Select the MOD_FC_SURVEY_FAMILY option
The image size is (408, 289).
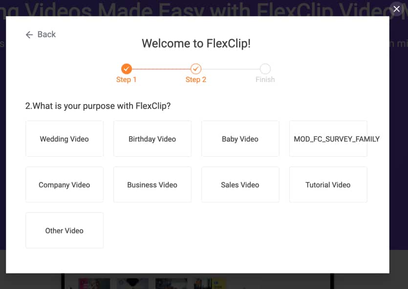point(328,139)
